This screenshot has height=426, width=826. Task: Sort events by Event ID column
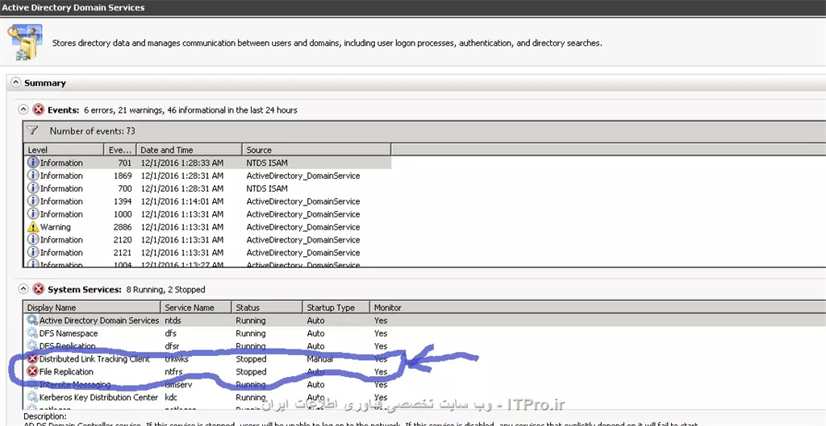(x=120, y=150)
